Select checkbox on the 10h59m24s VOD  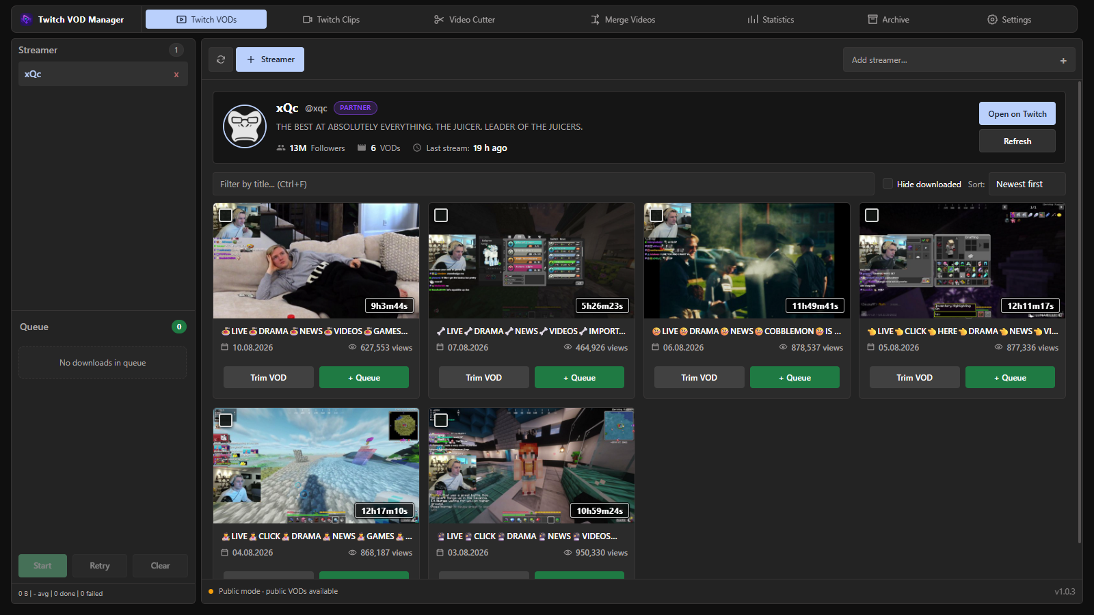pyautogui.click(x=441, y=420)
